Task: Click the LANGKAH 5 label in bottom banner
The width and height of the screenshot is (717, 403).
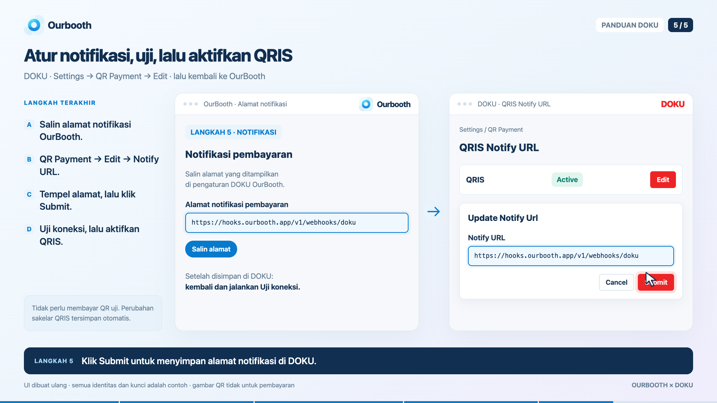Action: coord(53,361)
